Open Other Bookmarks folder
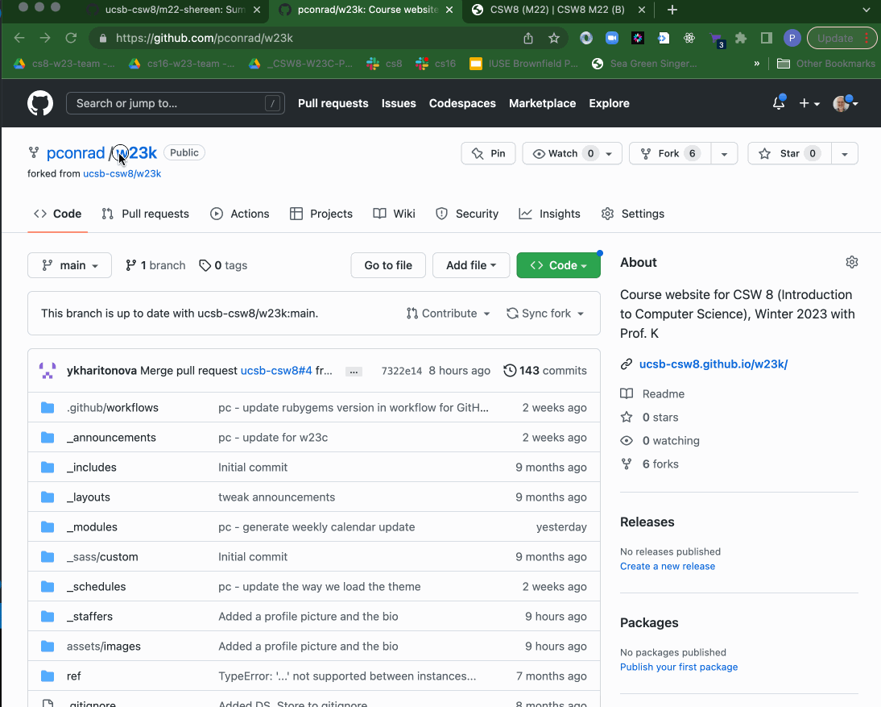 coord(826,64)
